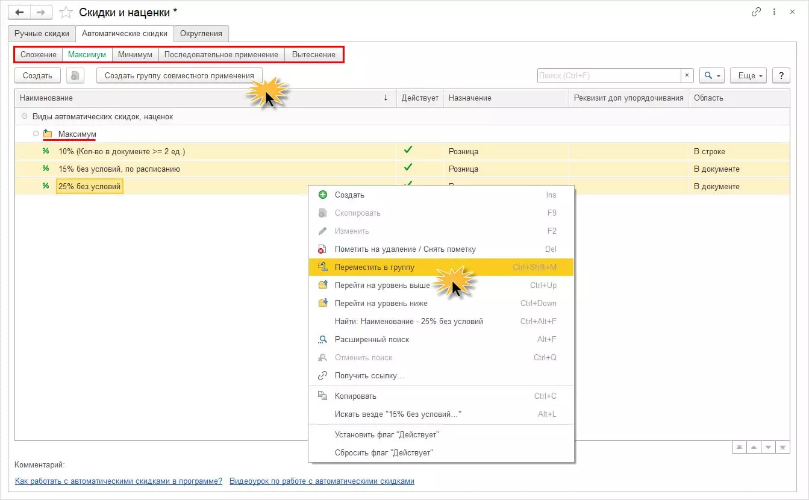Select the Сложение application mode
Screen dimensions: 809x500
[x=39, y=54]
